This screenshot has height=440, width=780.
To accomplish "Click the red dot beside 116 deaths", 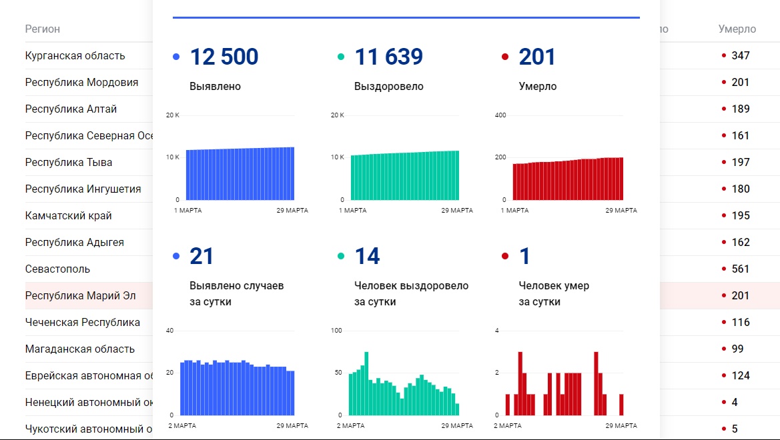I will tap(724, 322).
